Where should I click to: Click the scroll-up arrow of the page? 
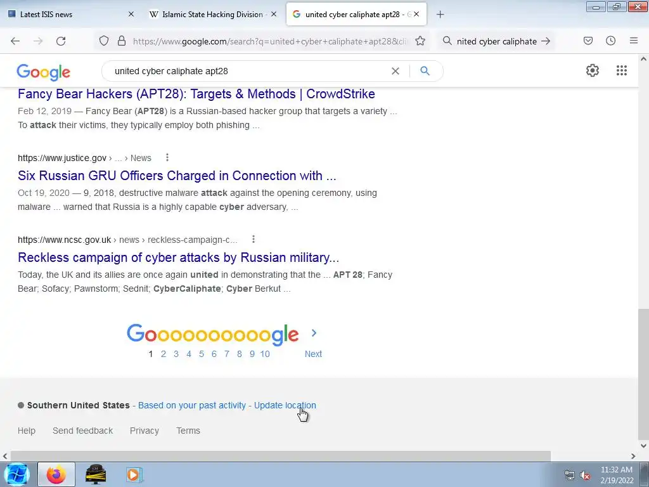point(643,59)
